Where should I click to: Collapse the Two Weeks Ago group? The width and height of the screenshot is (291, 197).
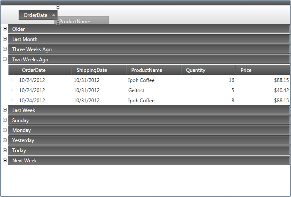5,59
